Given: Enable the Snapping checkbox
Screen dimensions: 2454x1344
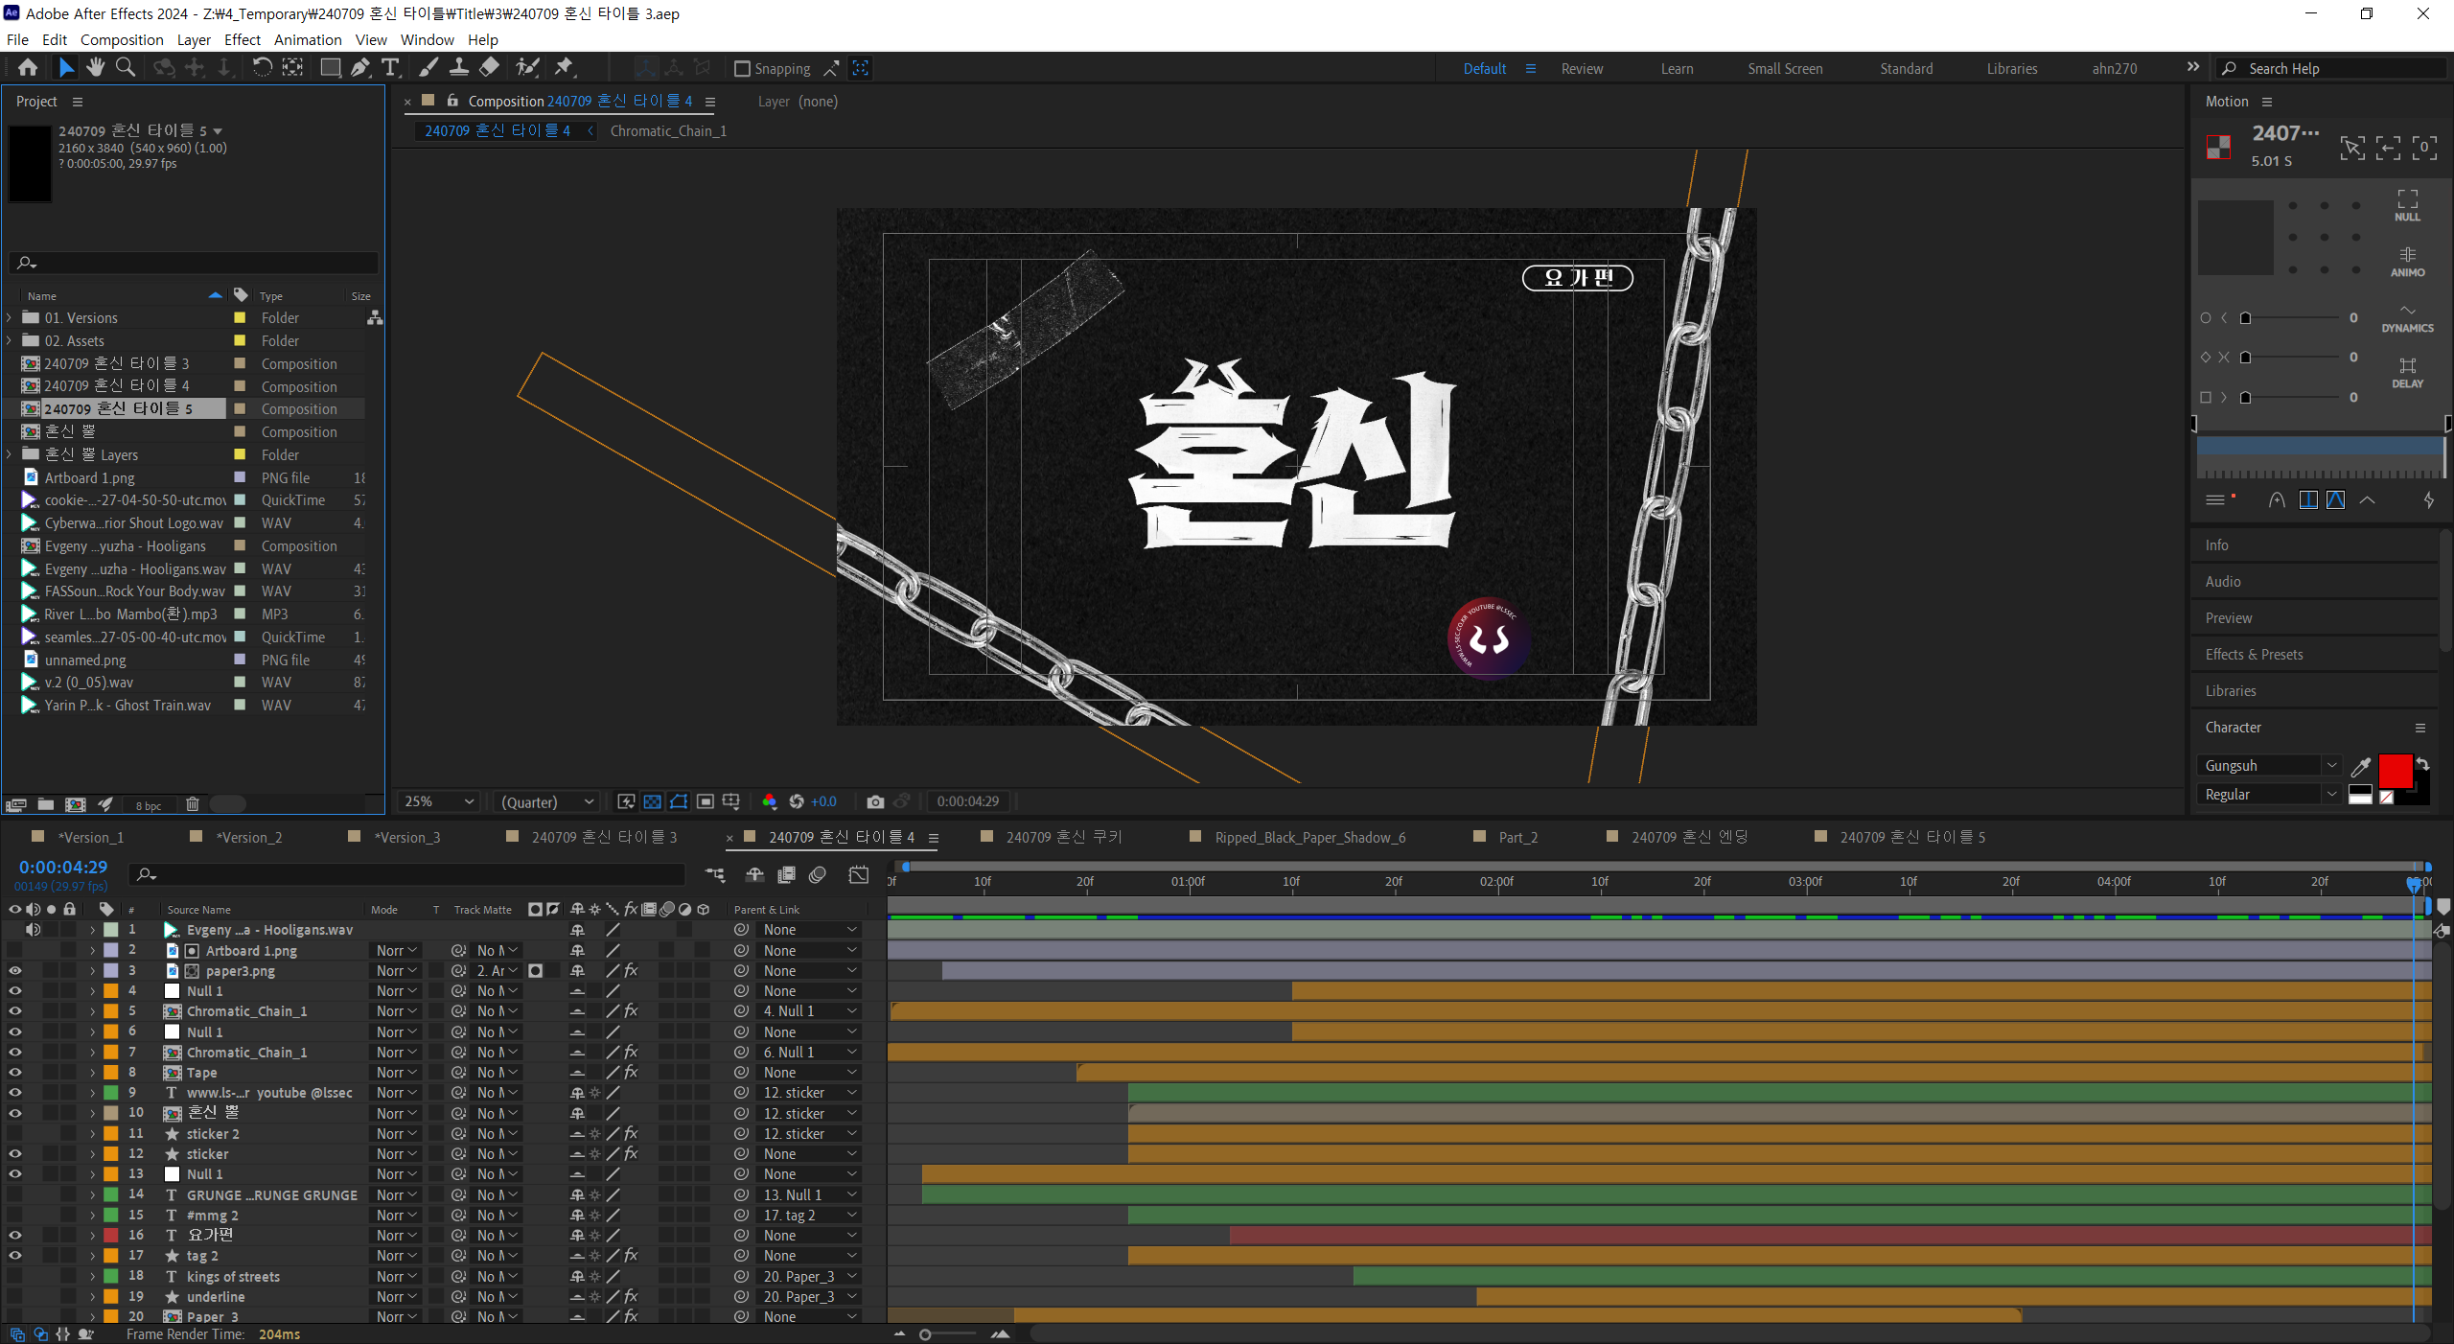Looking at the screenshot, I should 742,69.
